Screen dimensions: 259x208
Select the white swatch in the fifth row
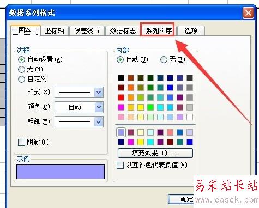190,117
